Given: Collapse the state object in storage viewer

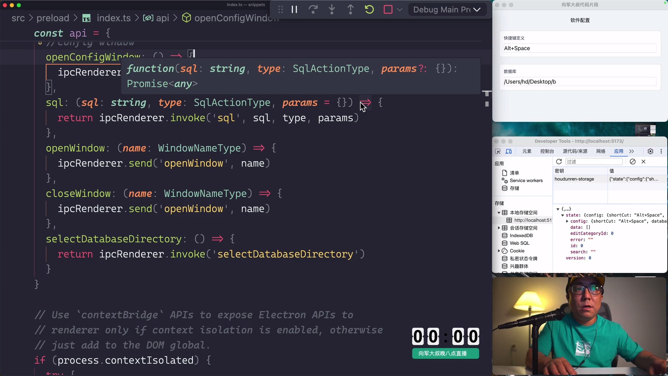Looking at the screenshot, I should click(x=563, y=215).
